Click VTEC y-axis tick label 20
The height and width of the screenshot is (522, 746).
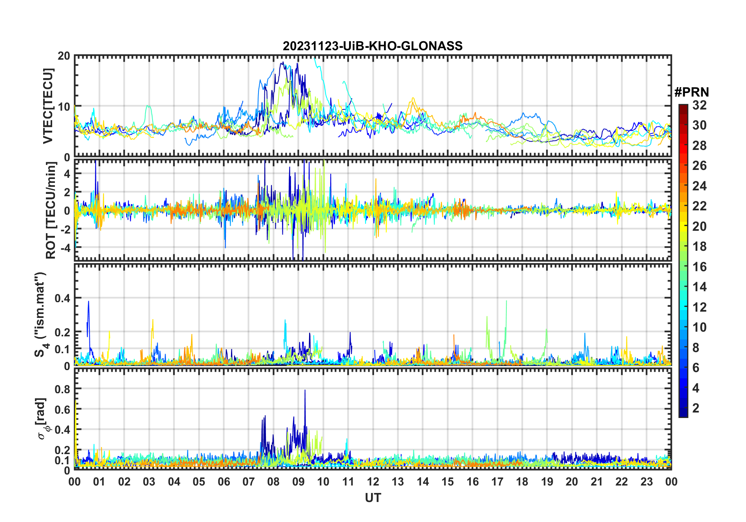tap(64, 56)
